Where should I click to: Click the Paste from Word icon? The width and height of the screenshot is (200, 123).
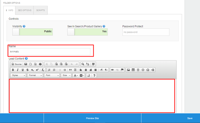[x=66, y=64]
